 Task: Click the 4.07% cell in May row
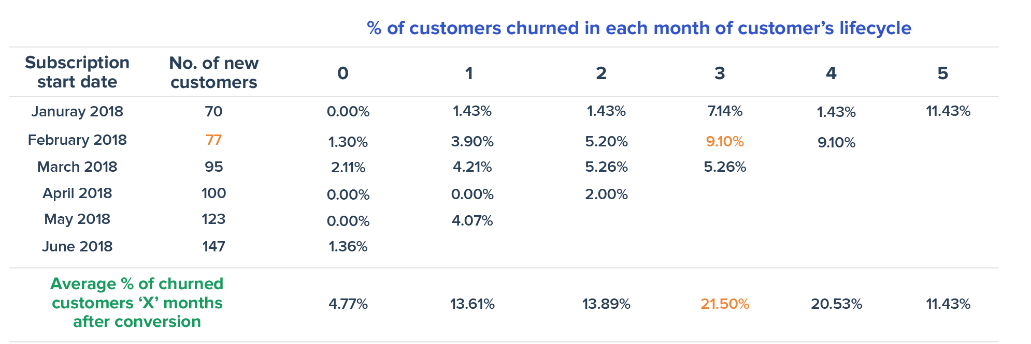tap(472, 221)
